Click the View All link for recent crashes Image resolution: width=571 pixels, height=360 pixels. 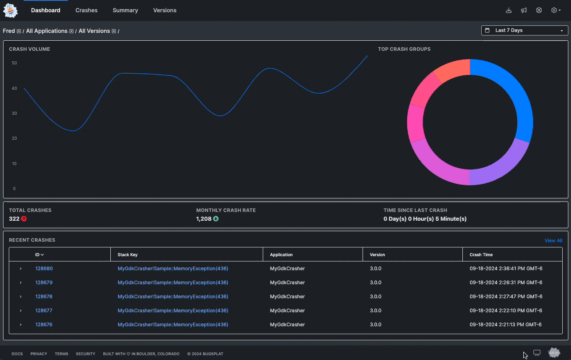(553, 240)
